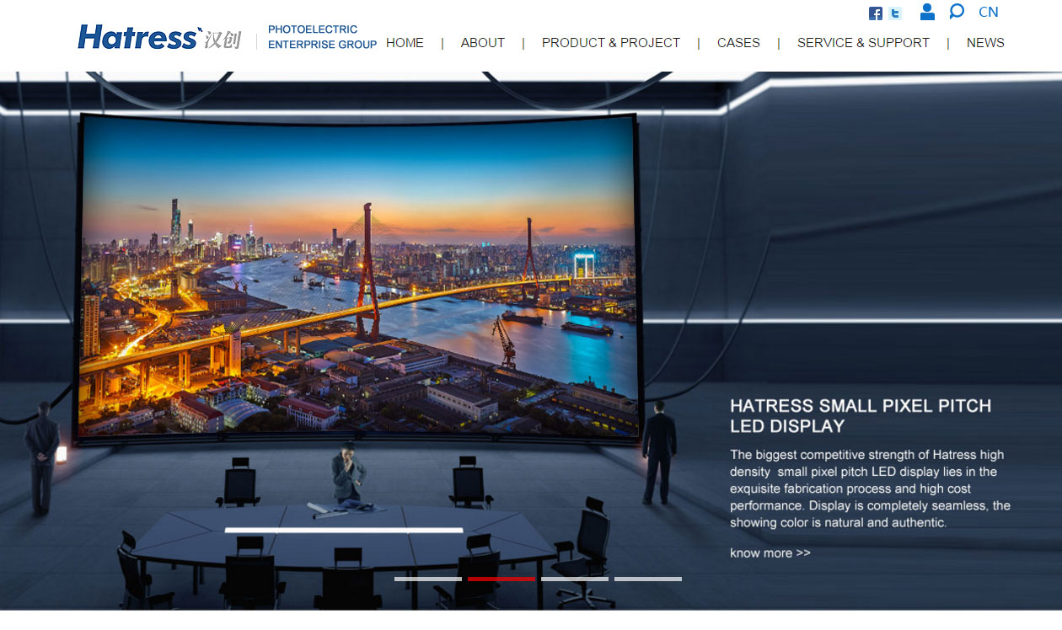Select the first carousel slide indicator
The image size is (1062, 630).
click(428, 579)
